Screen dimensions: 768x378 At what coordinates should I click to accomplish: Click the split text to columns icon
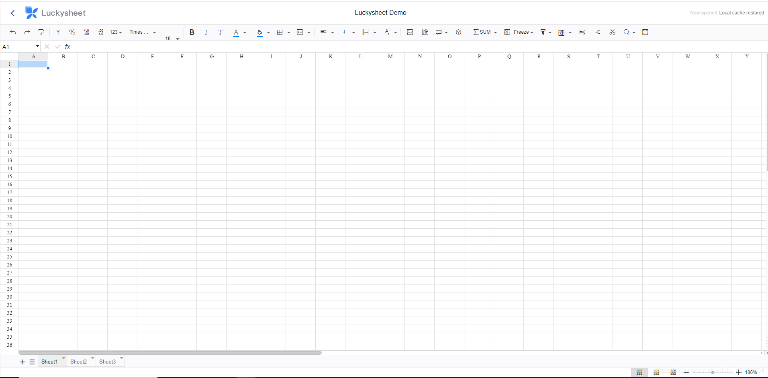click(598, 32)
